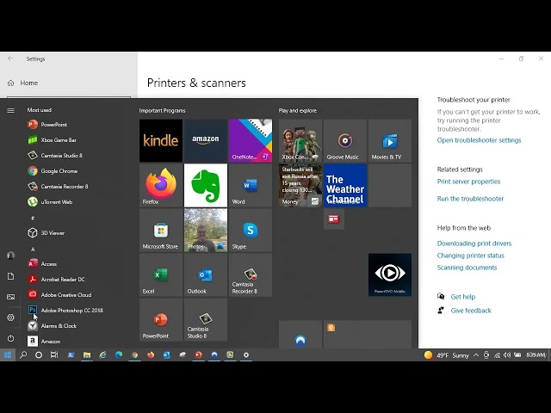Open Downloading print drivers link

point(474,243)
